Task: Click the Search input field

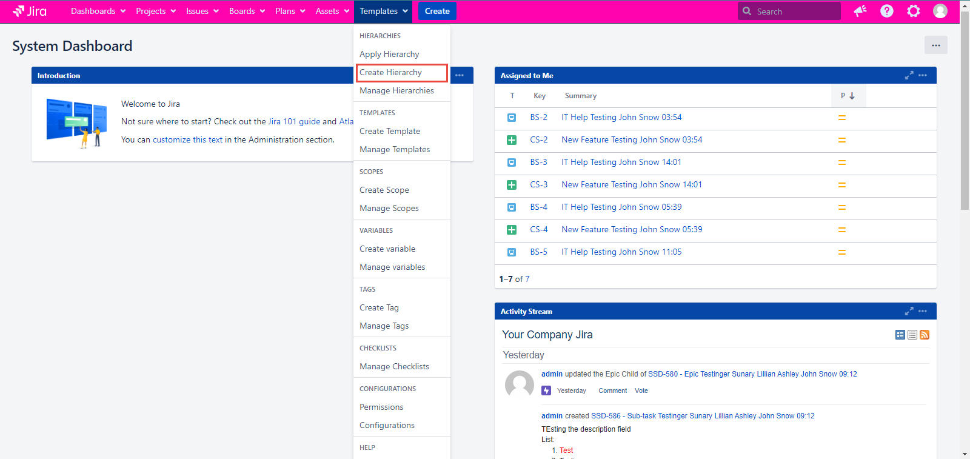Action: point(795,11)
